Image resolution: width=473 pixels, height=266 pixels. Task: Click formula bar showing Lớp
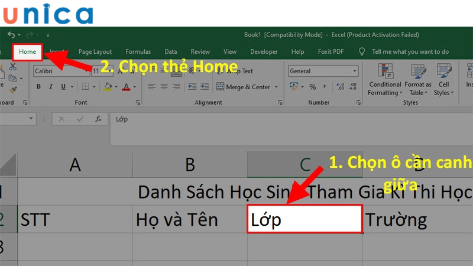[291, 129]
